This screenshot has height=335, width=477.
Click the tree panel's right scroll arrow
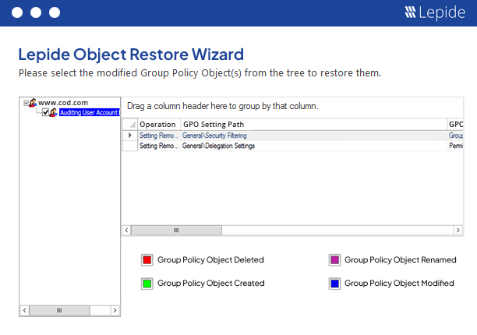point(115,310)
